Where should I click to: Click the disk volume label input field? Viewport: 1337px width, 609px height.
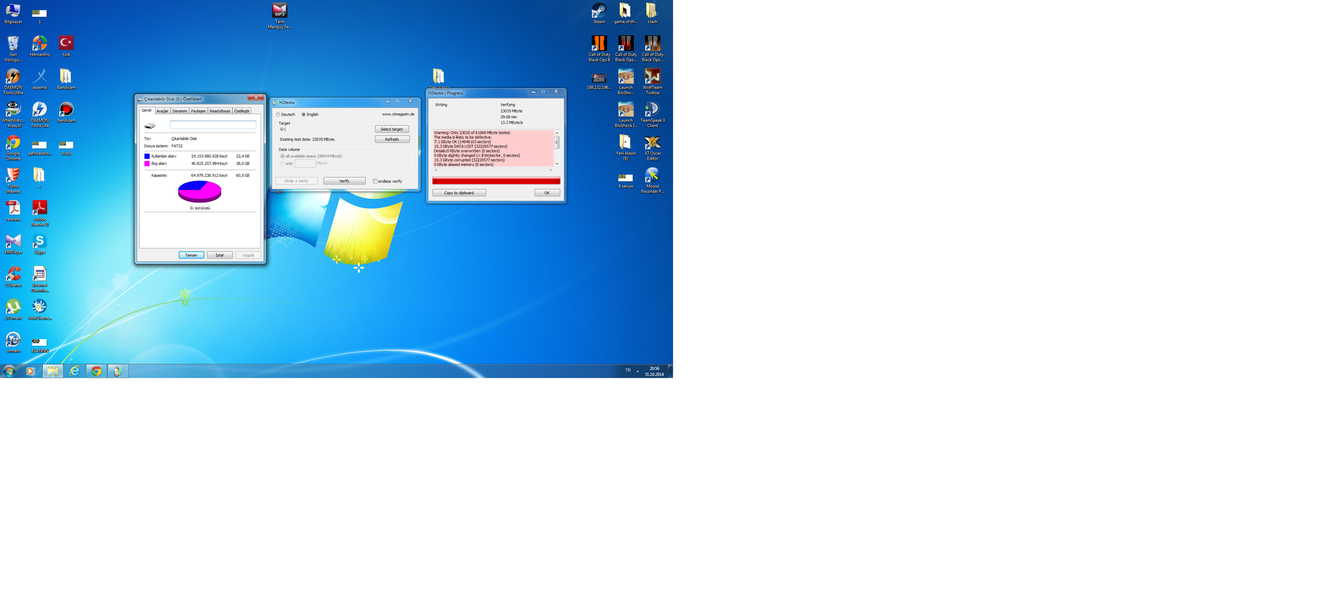(213, 125)
